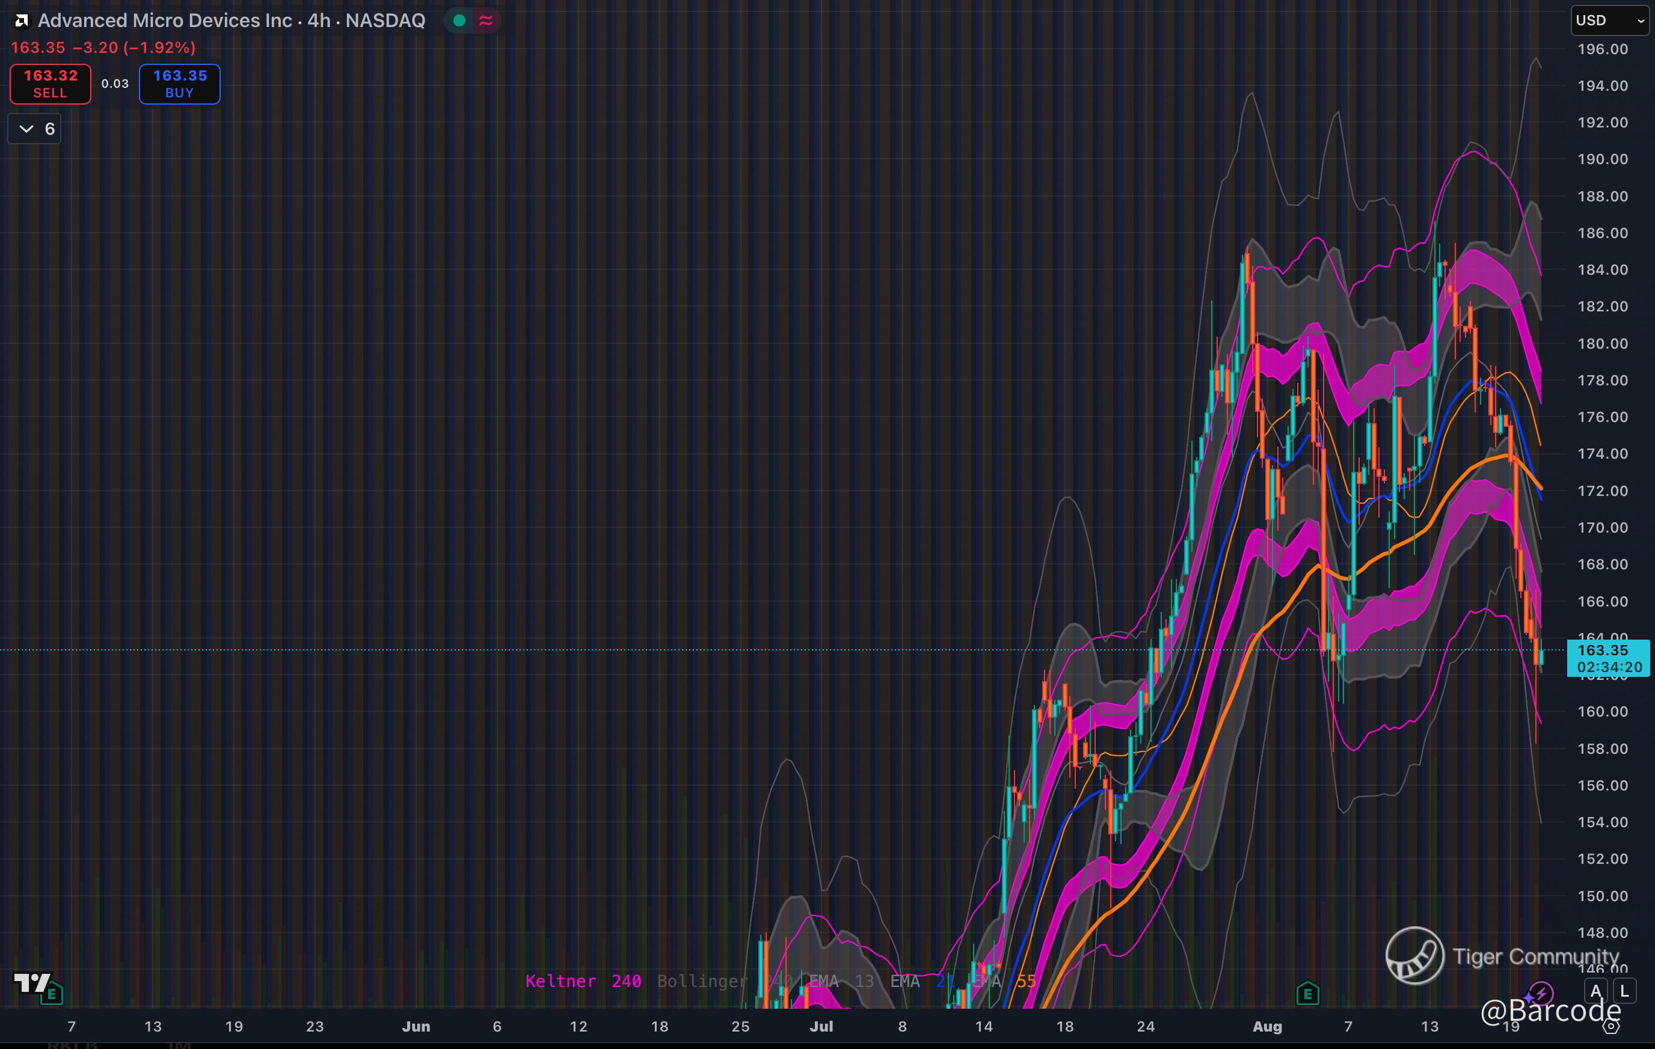The height and width of the screenshot is (1049, 1655).
Task: Open the earnings marker near August
Action: coord(1307,993)
